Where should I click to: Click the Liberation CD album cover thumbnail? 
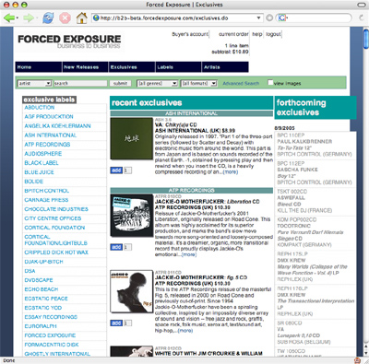[132, 216]
